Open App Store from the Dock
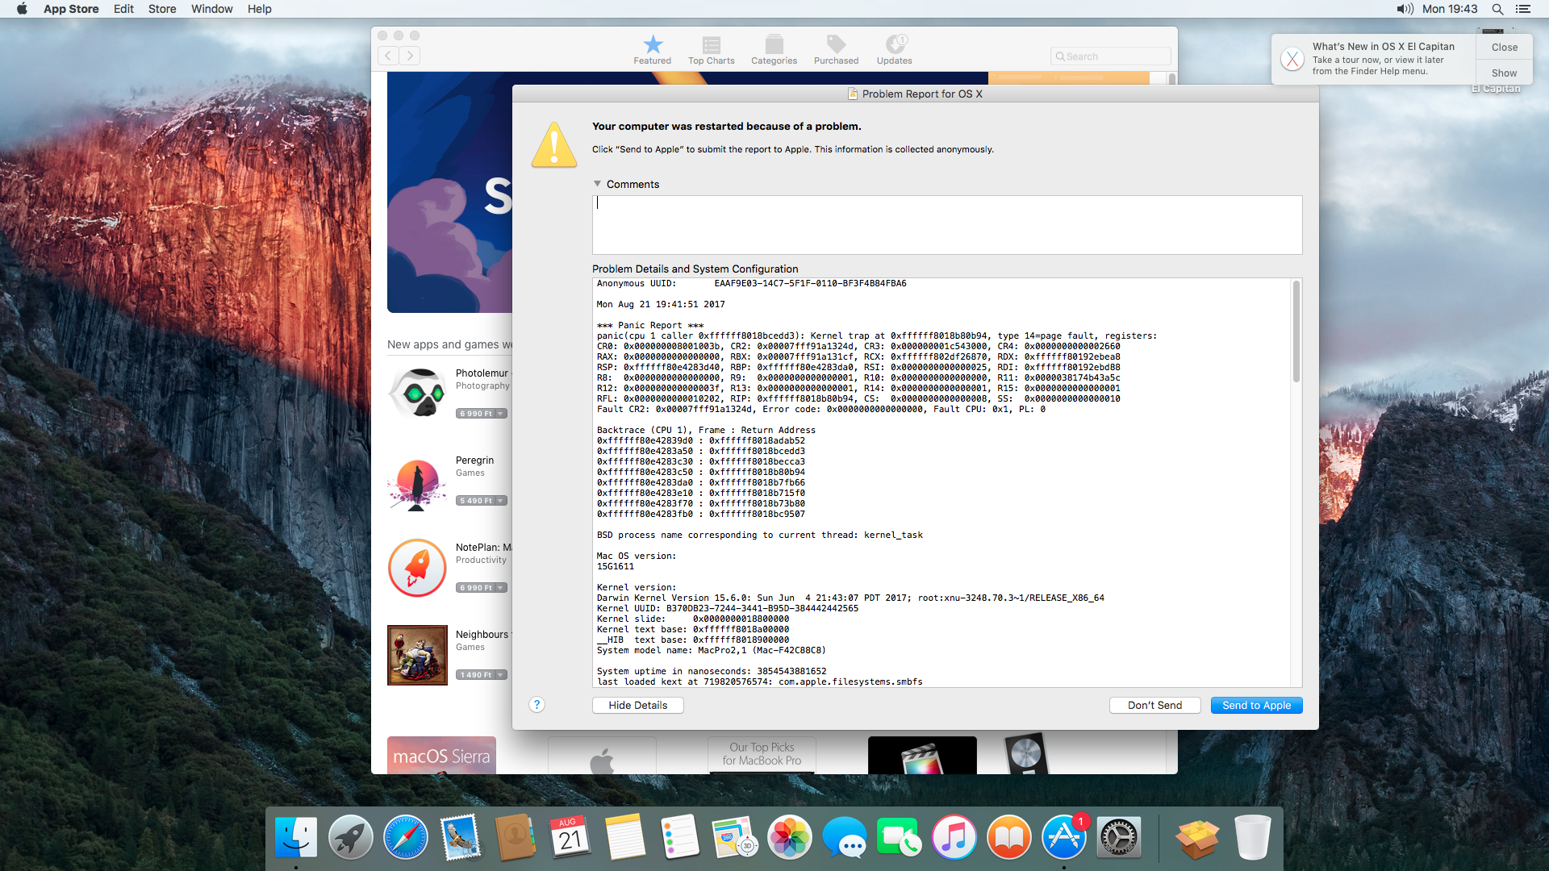1549x871 pixels. coord(1064,837)
